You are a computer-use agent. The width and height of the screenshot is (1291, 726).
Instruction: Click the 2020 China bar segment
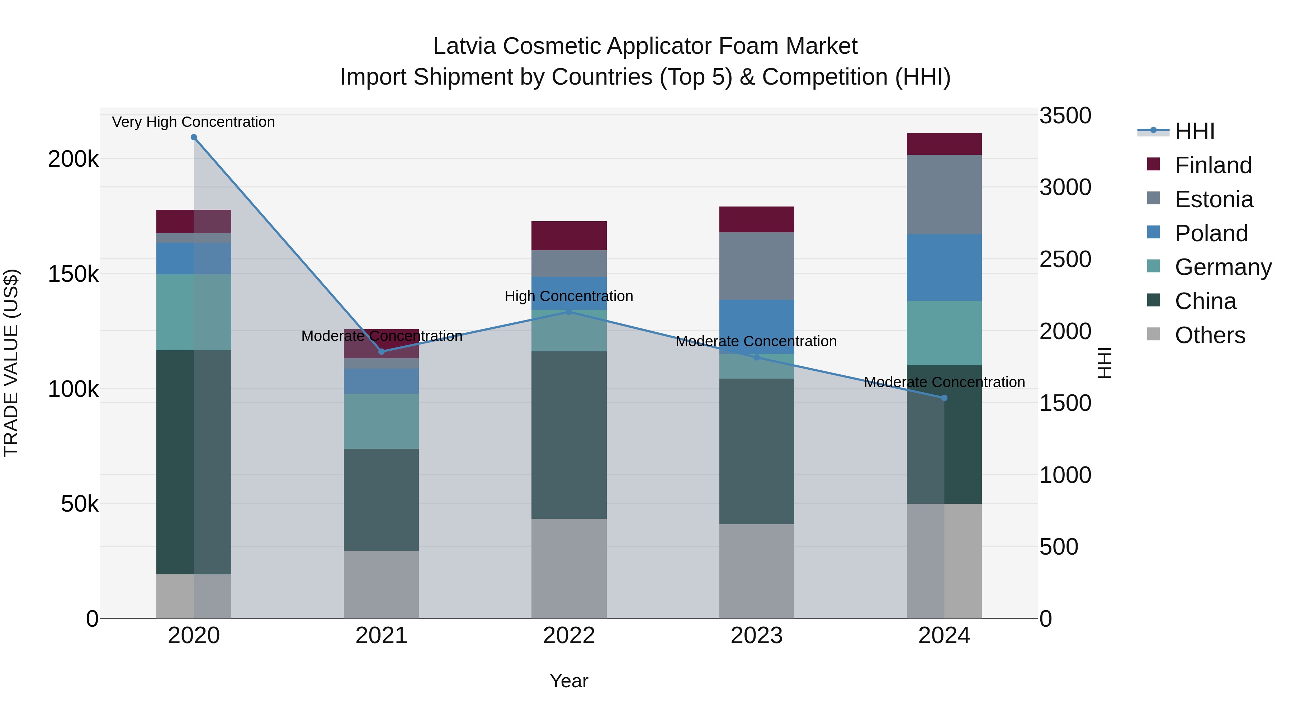pyautogui.click(x=194, y=462)
